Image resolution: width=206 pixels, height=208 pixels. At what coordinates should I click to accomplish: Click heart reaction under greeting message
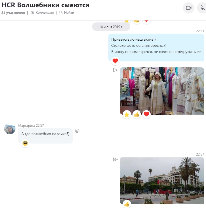click(x=115, y=61)
